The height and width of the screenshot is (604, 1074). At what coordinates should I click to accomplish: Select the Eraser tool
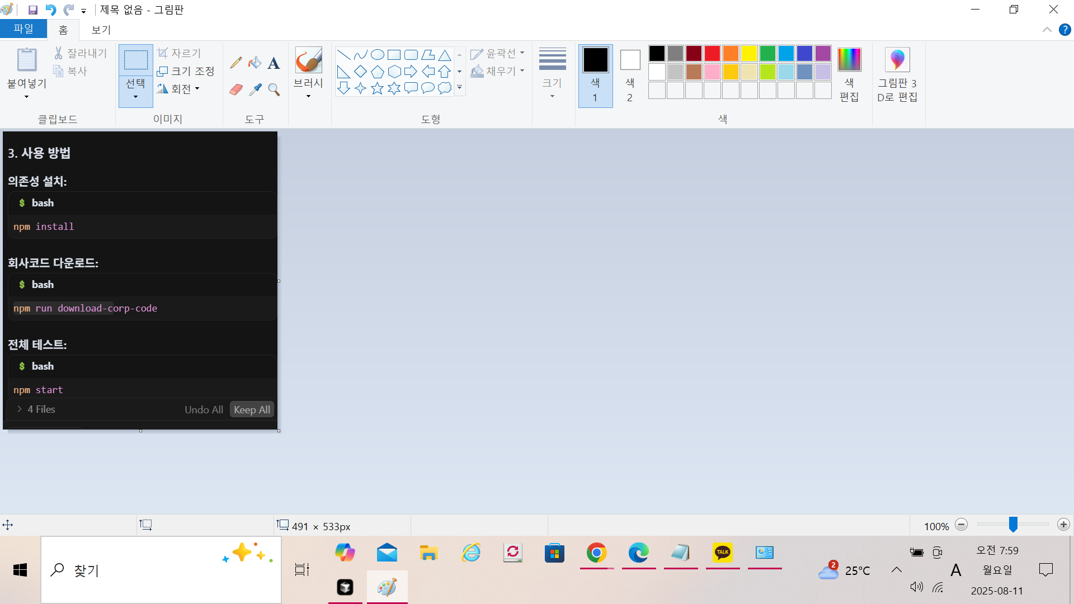click(236, 89)
